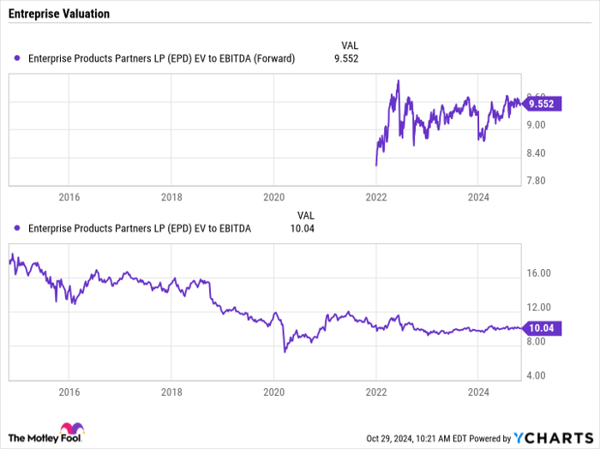Click the YCharts logo
600x449 pixels.
pyautogui.click(x=553, y=438)
